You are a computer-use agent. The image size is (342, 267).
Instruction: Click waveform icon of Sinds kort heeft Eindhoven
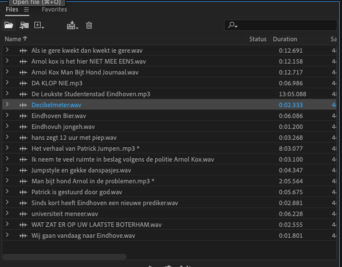pyautogui.click(x=23, y=203)
